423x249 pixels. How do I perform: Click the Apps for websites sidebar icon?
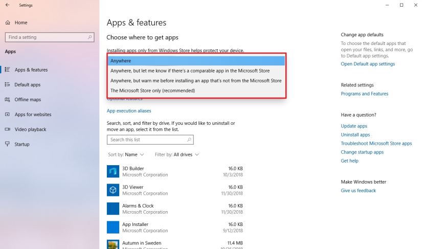tap(8, 115)
